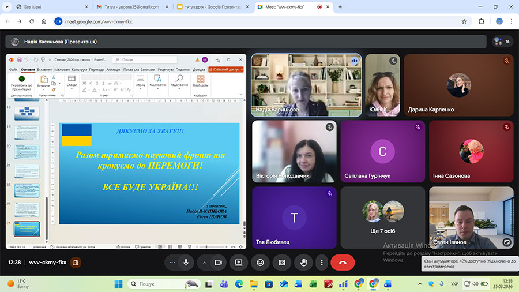Turn on captions in Meet controls
The width and height of the screenshot is (519, 292).
282,262
